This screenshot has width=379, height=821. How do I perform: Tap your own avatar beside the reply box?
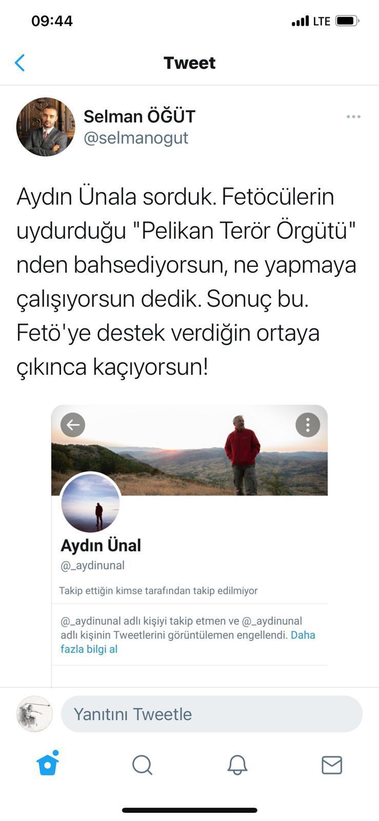(34, 714)
